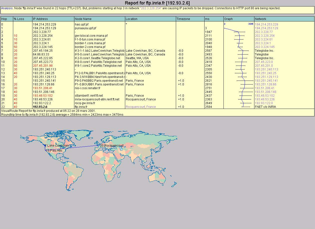Click the % Loss column header
This screenshot has width=315, height=229.
pos(19,19)
